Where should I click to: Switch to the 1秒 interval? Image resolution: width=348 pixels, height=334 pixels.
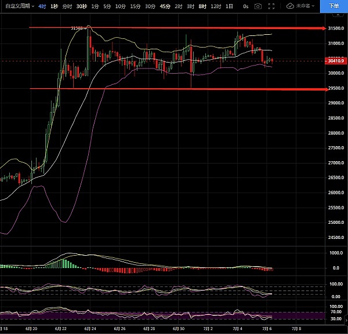[x=54, y=6]
